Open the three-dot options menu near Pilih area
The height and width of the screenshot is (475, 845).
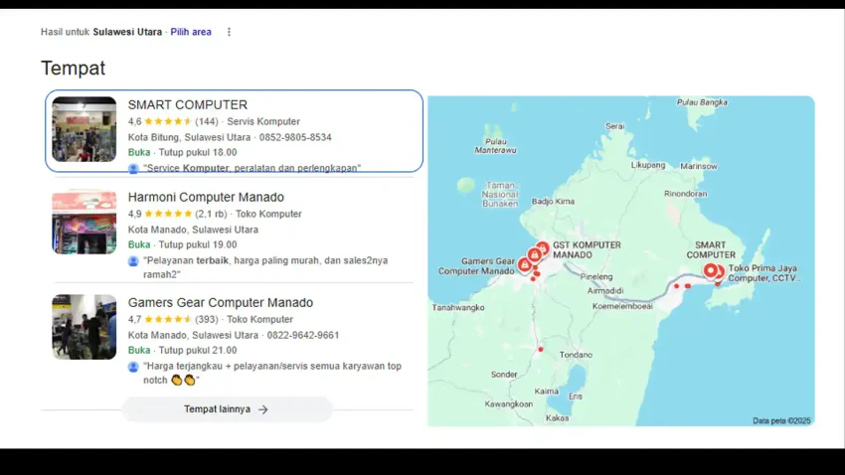point(229,32)
